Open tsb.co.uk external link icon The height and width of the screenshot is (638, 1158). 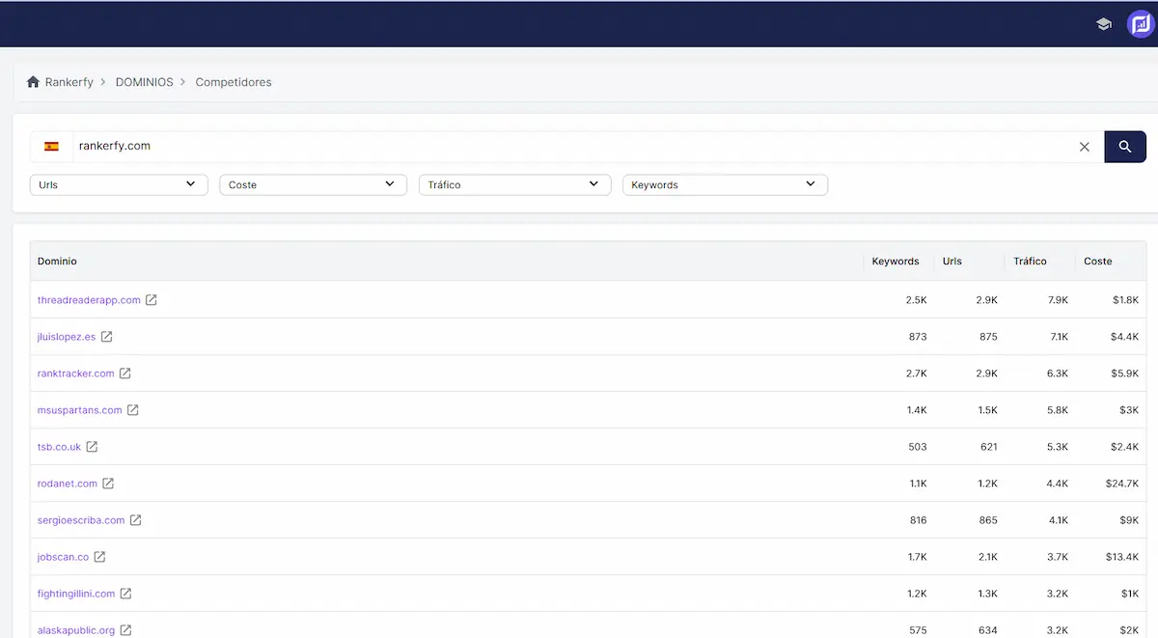(x=92, y=447)
